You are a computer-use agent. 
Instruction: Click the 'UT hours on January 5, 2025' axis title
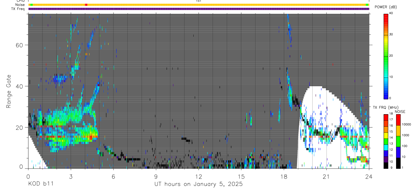pos(198,184)
